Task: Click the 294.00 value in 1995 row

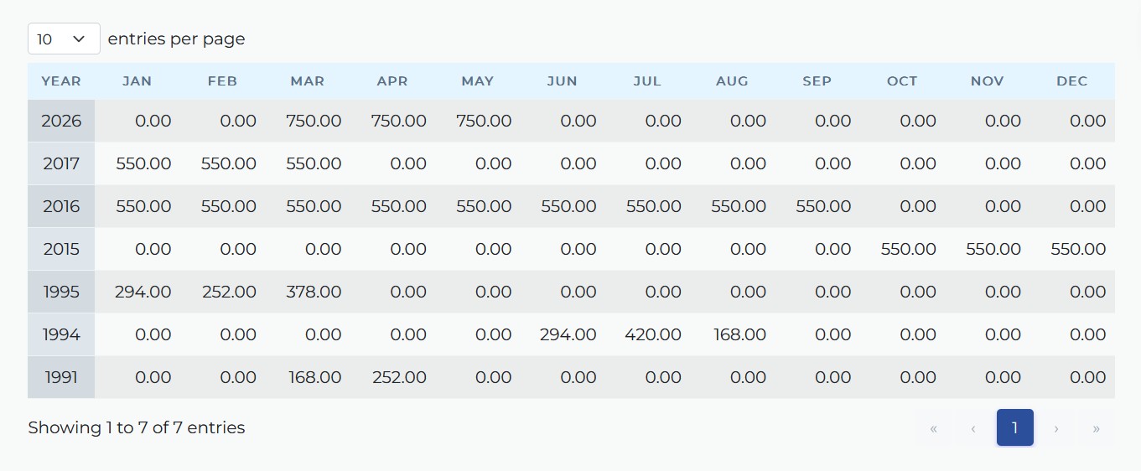Action: pyautogui.click(x=143, y=292)
